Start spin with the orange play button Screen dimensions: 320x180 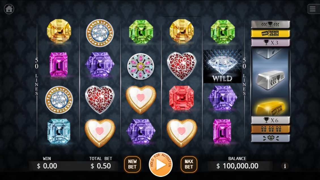(x=161, y=164)
